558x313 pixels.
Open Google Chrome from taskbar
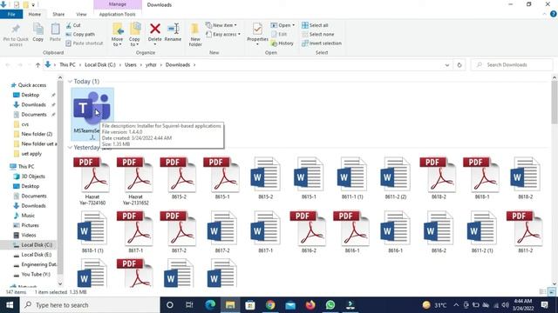(270, 305)
